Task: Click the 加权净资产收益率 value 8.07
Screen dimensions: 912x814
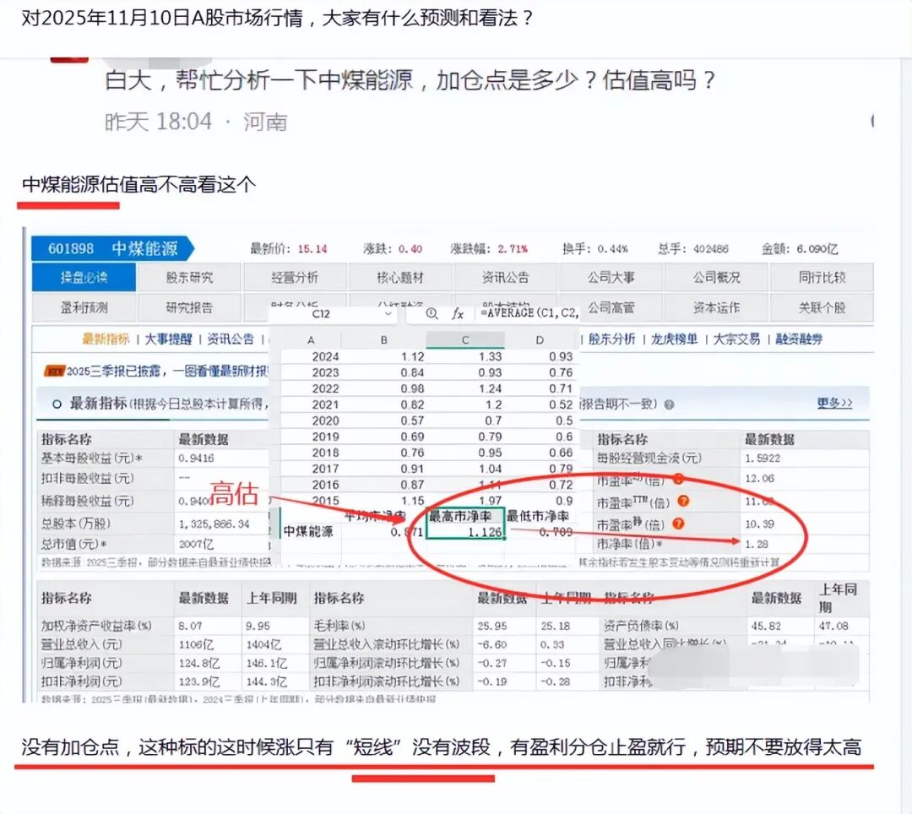Action: pyautogui.click(x=190, y=626)
